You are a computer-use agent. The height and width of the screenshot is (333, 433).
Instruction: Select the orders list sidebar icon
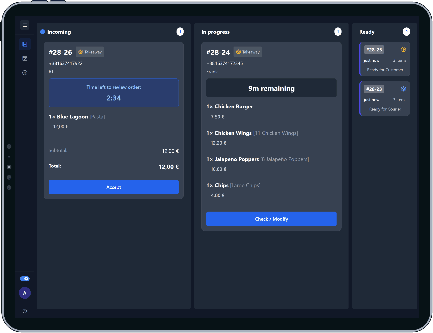25,44
